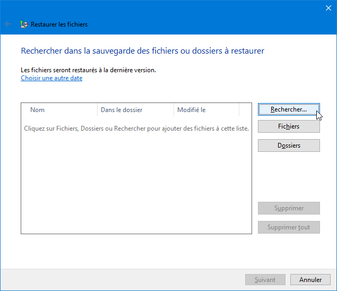Cancel with the Annuler button
Screen dimensions: 337x291
tap(310, 280)
